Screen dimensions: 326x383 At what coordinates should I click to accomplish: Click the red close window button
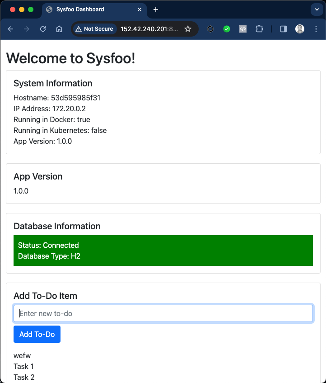(x=13, y=9)
